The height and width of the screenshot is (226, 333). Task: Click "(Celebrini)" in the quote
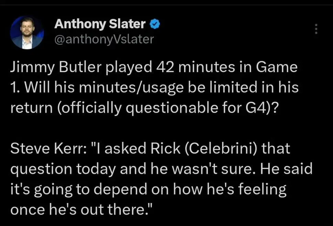click(221, 149)
